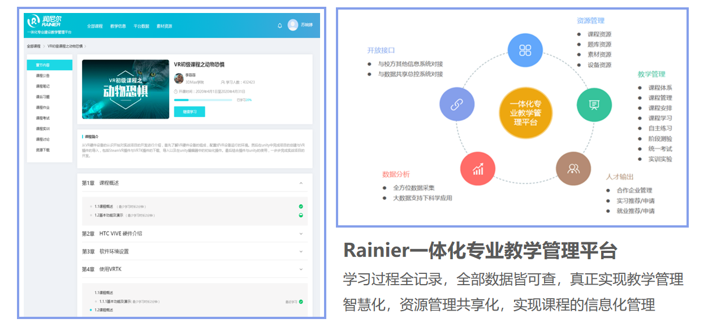708x323 pixels.
Task: Open 素材资源 in the top navigation
Action: tap(165, 26)
